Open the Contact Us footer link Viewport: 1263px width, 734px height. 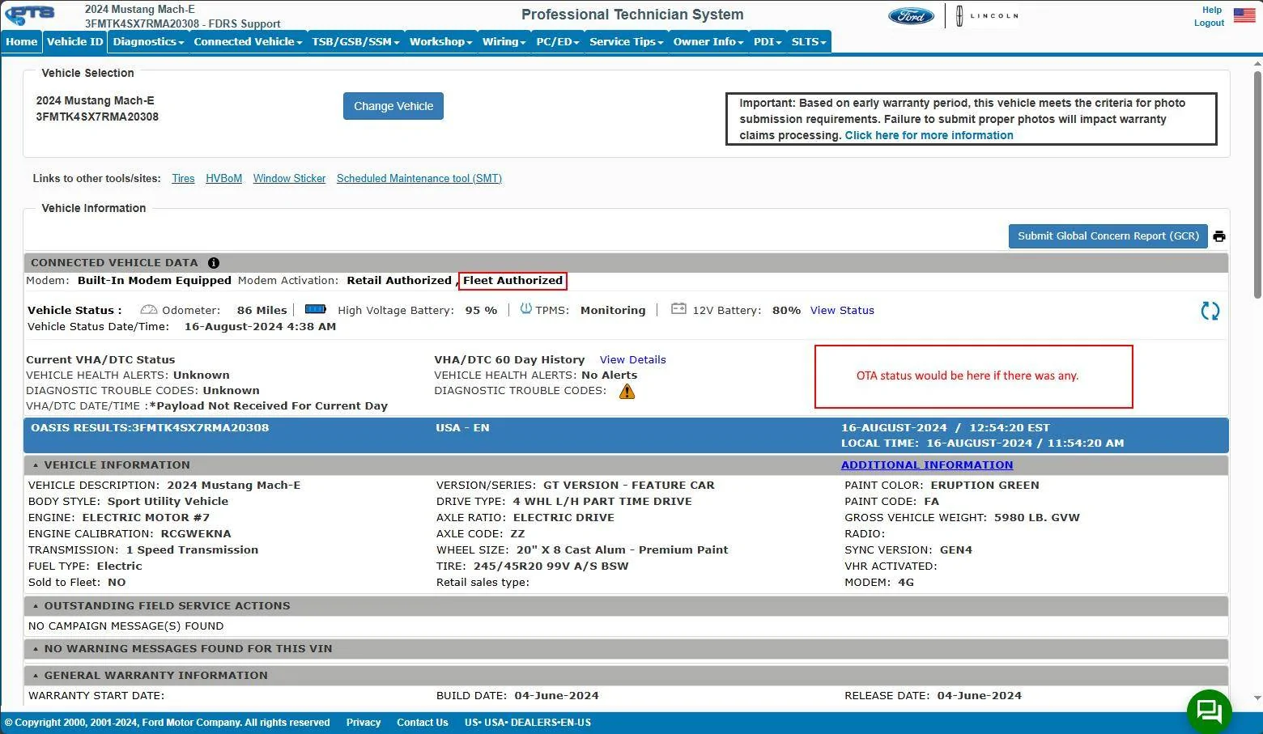423,723
